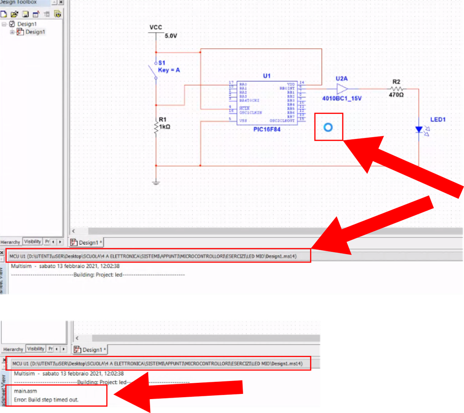Image resolution: width=464 pixels, height=413 pixels.
Task: Open the truncated Pr tab in lower screenshot
Action: 50,349
